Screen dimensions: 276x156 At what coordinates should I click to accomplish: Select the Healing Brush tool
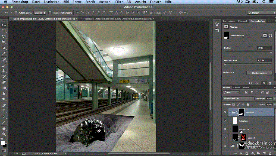[4, 60]
